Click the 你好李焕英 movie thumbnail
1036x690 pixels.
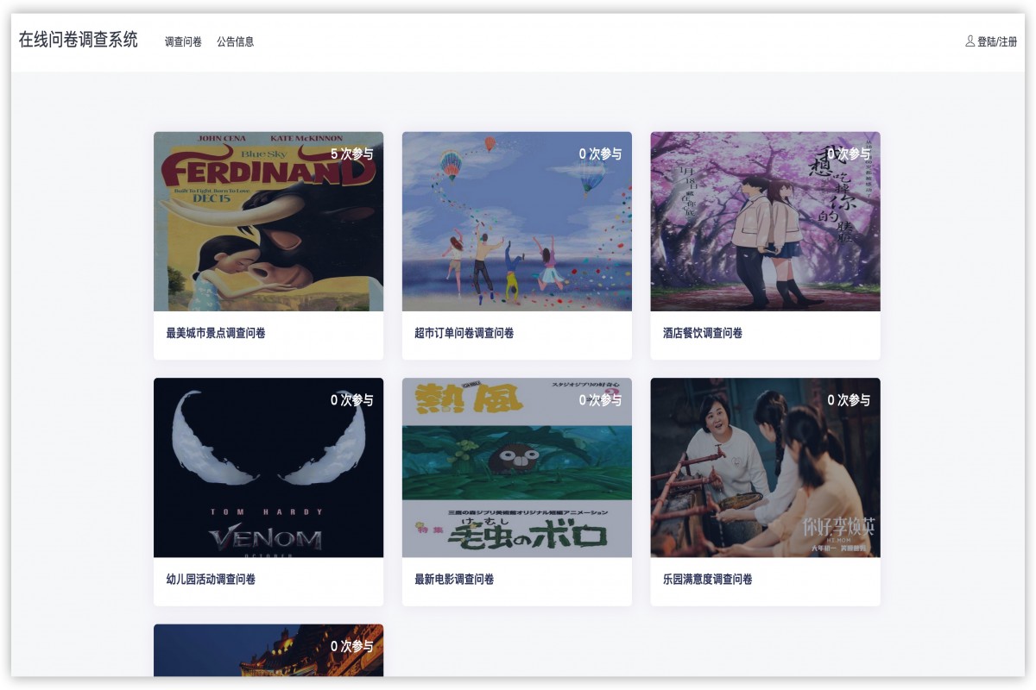(x=765, y=467)
